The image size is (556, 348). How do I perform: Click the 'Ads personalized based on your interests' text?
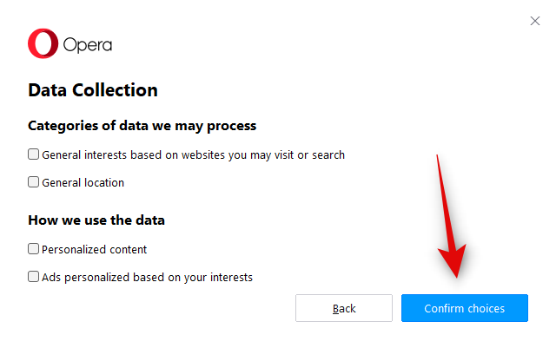pyautogui.click(x=147, y=278)
